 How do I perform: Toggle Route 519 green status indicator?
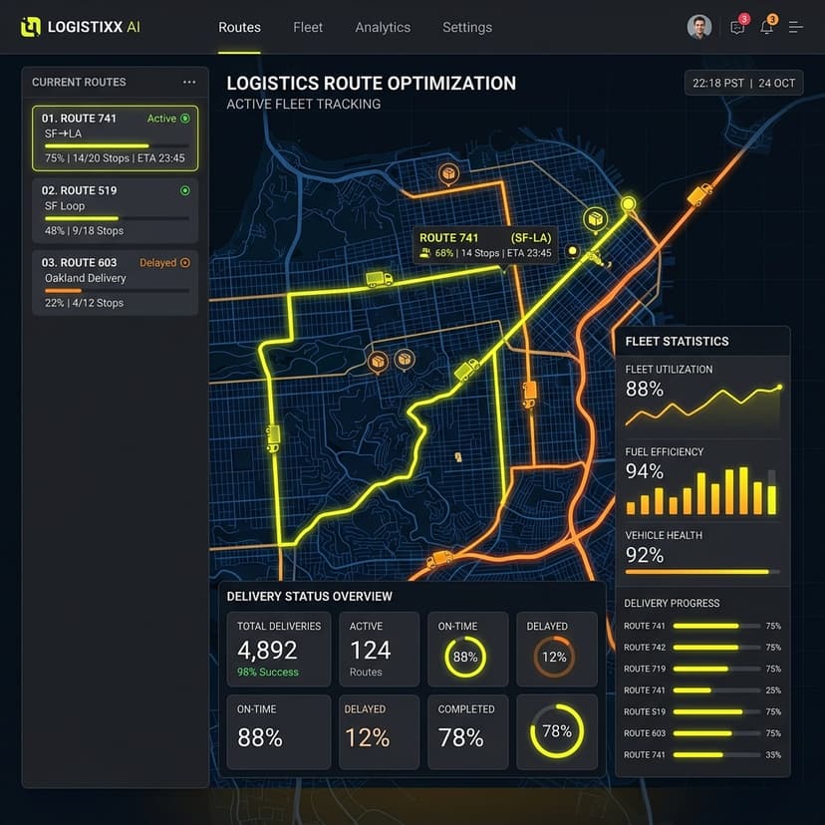185,190
